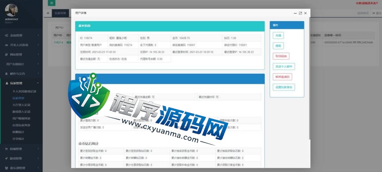
Task: Click the ID: 118214 cell in dialog
Action: pyautogui.click(x=93, y=38)
